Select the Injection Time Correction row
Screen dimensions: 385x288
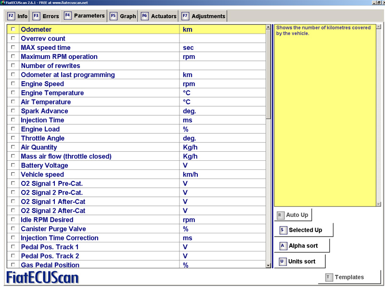click(136, 238)
